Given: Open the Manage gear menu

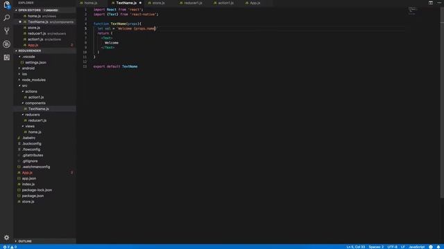Looking at the screenshot, I should tap(6, 237).
